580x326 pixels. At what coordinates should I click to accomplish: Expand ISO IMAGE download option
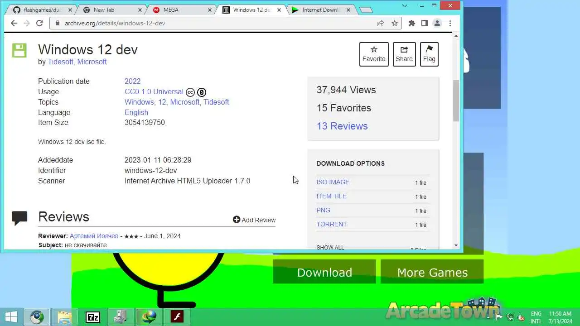(x=333, y=182)
